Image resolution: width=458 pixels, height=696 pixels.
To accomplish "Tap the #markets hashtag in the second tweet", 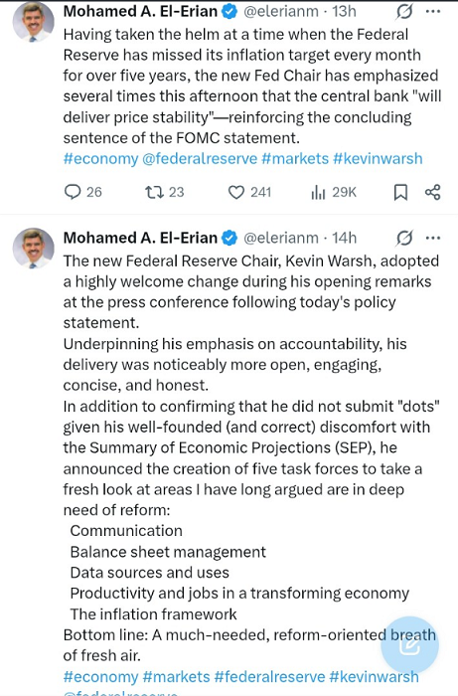I will [x=177, y=676].
